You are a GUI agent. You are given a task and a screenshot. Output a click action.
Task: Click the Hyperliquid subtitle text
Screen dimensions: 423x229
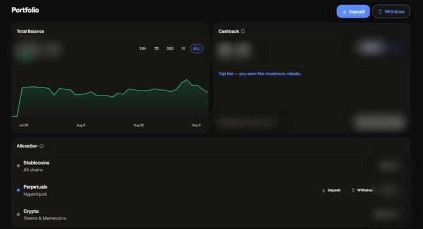tap(35, 194)
